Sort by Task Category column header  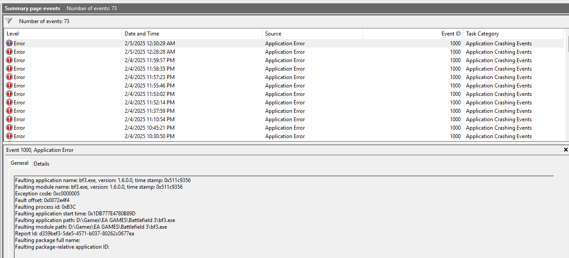pyautogui.click(x=513, y=34)
